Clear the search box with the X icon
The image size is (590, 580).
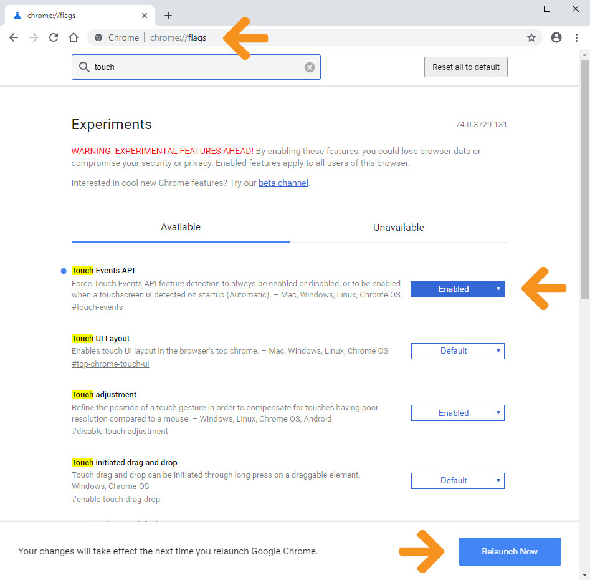point(310,67)
